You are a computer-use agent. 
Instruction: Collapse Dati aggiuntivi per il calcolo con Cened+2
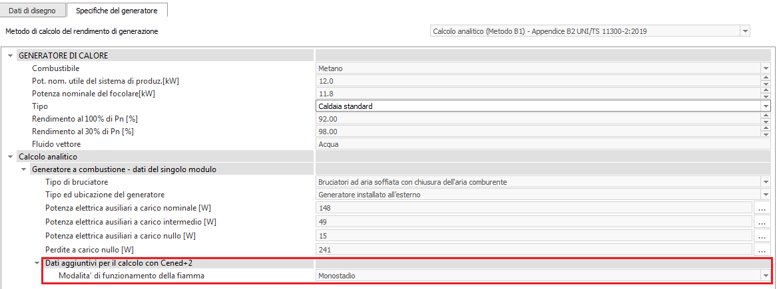click(x=37, y=263)
